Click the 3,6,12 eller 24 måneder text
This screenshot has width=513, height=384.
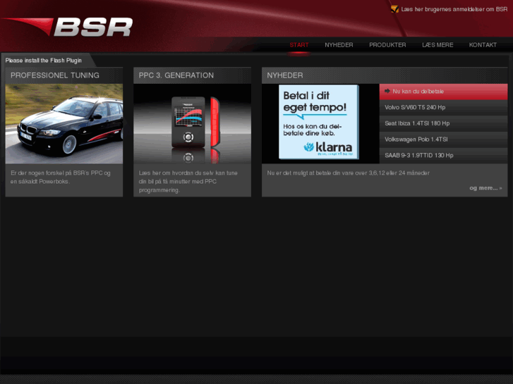pos(399,173)
